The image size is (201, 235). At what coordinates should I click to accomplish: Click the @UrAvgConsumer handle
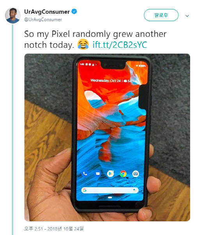coord(43,20)
